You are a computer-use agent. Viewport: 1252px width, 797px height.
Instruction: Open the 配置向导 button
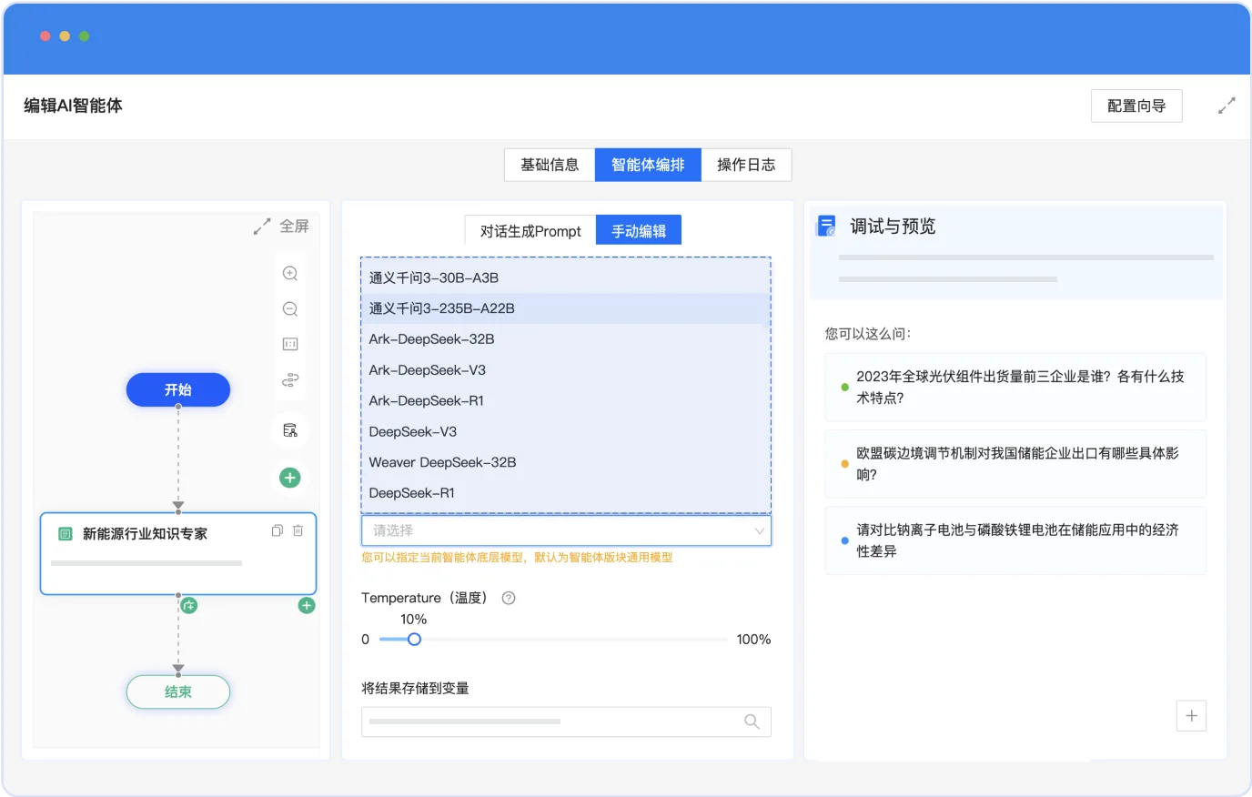pos(1136,106)
